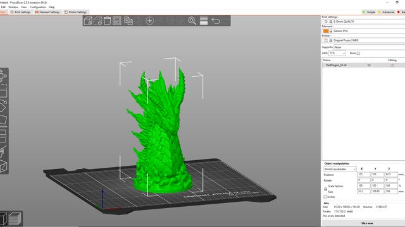Select the RedDragon object row in list
The height and width of the screenshot is (227, 405).
[x=363, y=66]
